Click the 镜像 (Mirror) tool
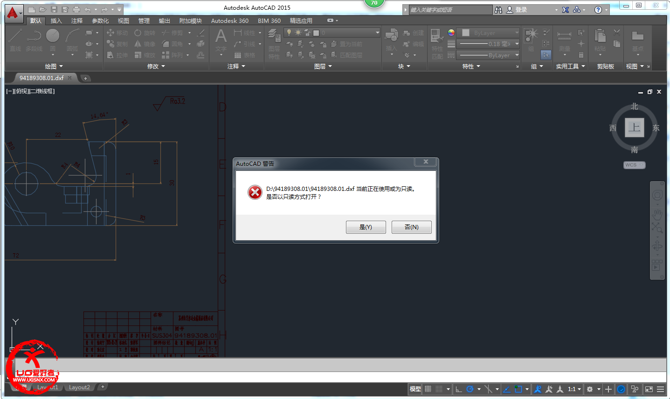Screen dimensions: 670x399 [x=145, y=44]
